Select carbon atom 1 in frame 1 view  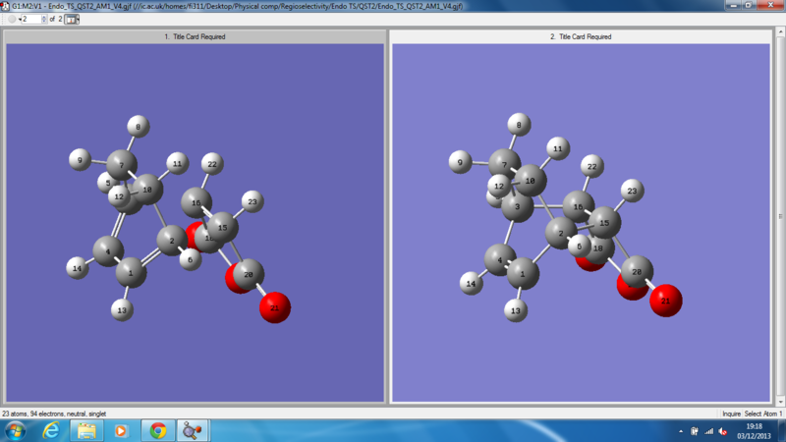tap(132, 273)
